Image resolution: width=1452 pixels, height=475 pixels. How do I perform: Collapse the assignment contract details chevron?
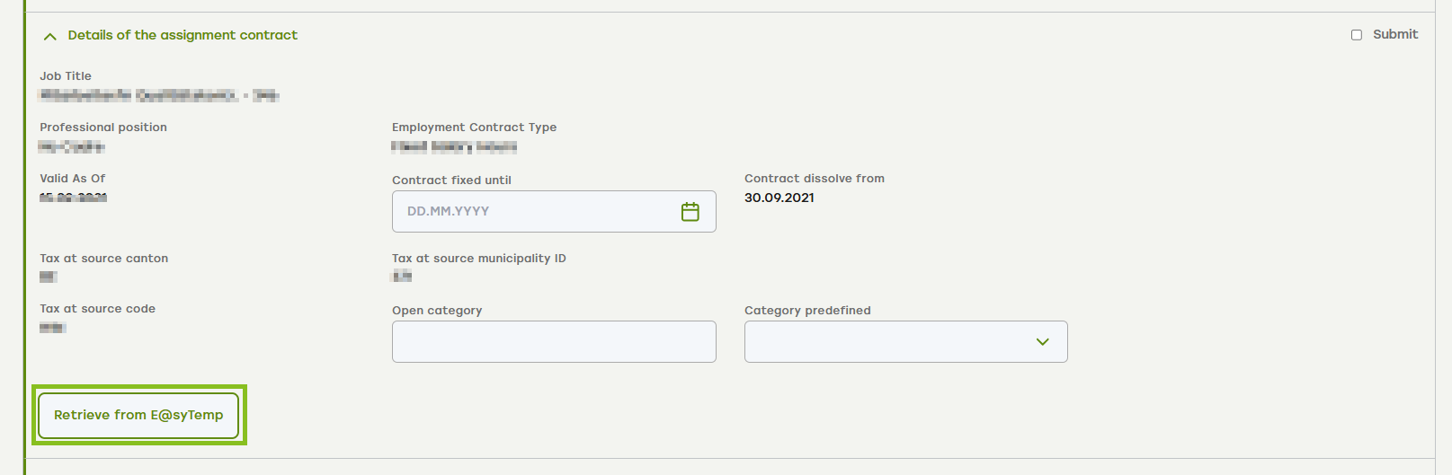(50, 36)
